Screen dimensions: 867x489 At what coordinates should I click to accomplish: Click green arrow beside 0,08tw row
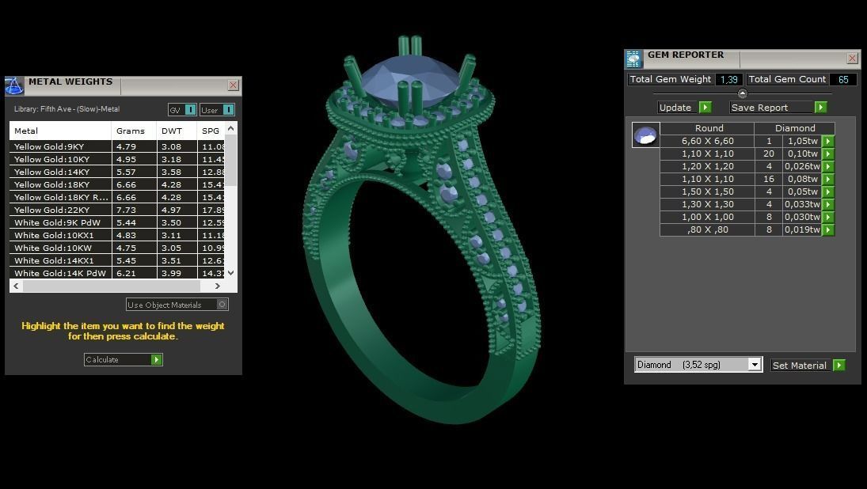[827, 179]
